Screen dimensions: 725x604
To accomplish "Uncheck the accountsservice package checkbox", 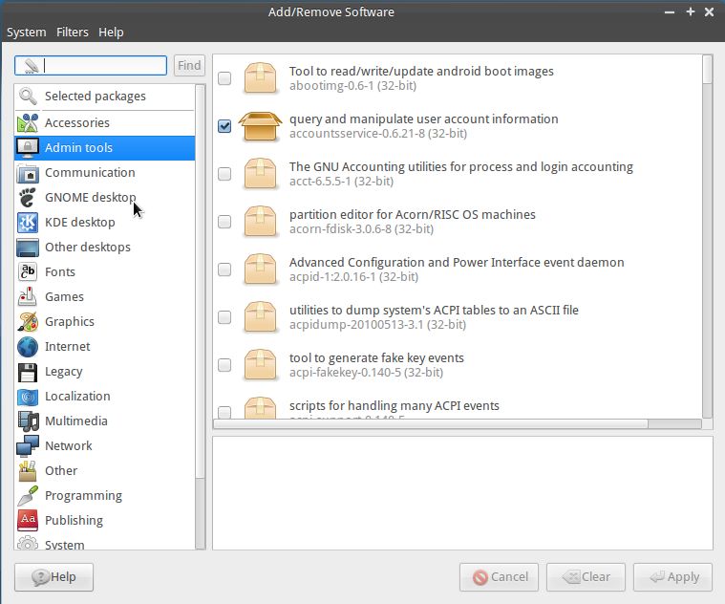I will point(224,126).
